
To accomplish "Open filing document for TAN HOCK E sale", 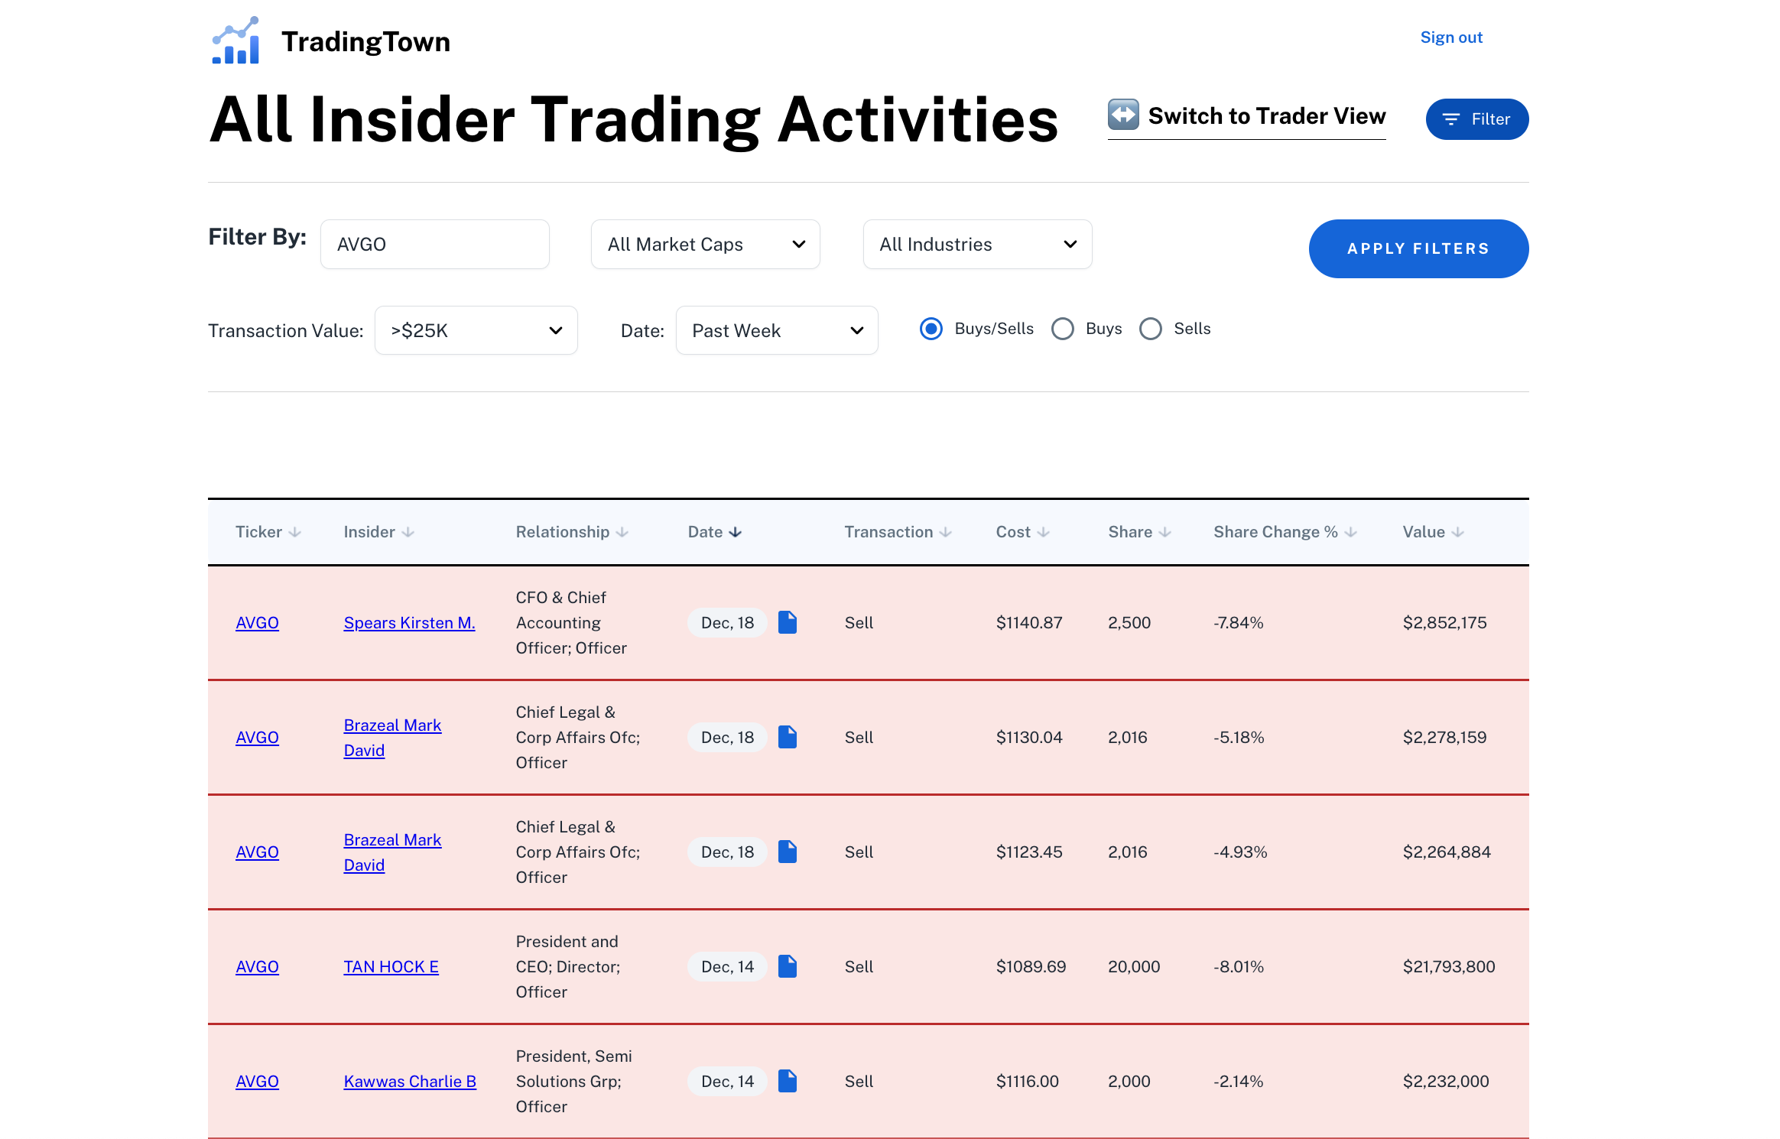I will 787,966.
